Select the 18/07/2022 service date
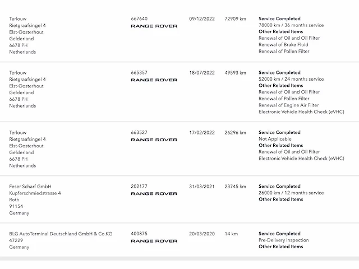Screen dimensions: 359x269 202,73
